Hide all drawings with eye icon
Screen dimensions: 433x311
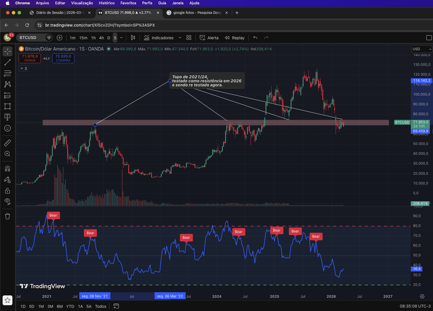pos(7,201)
